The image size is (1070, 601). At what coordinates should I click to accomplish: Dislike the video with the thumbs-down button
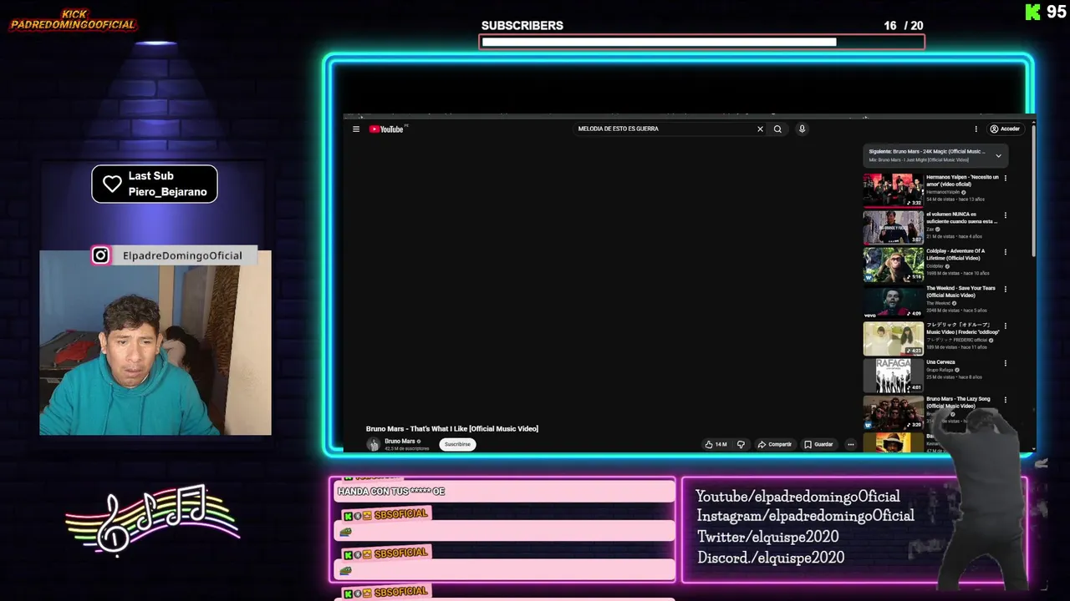(741, 444)
